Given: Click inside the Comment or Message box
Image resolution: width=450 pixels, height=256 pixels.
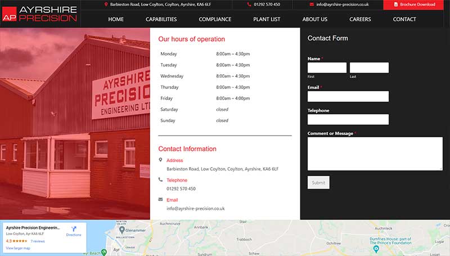Looking at the screenshot, I should (x=375, y=154).
